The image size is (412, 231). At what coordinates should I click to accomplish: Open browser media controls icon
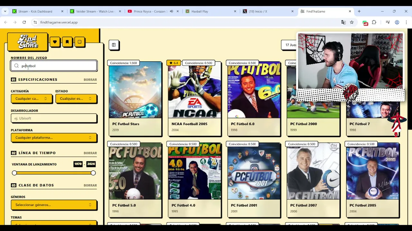click(388, 22)
